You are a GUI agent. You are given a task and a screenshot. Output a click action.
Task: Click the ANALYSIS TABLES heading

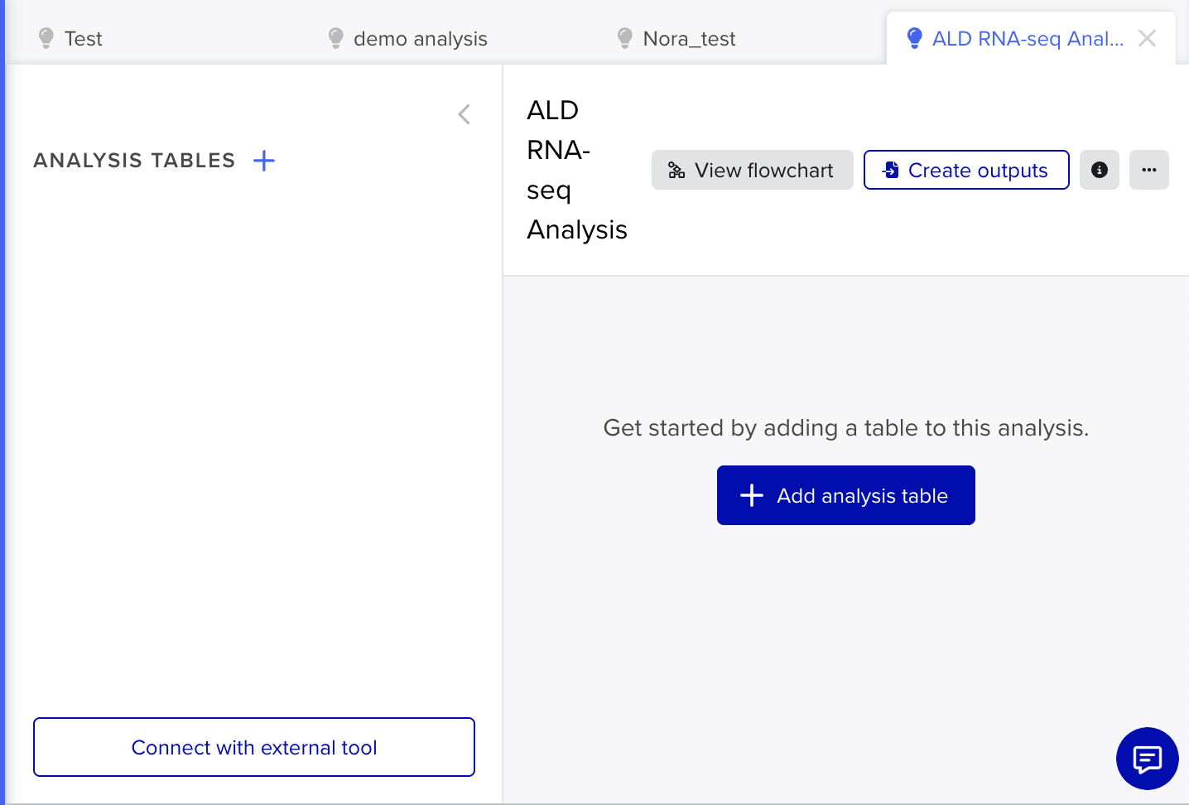(x=134, y=161)
